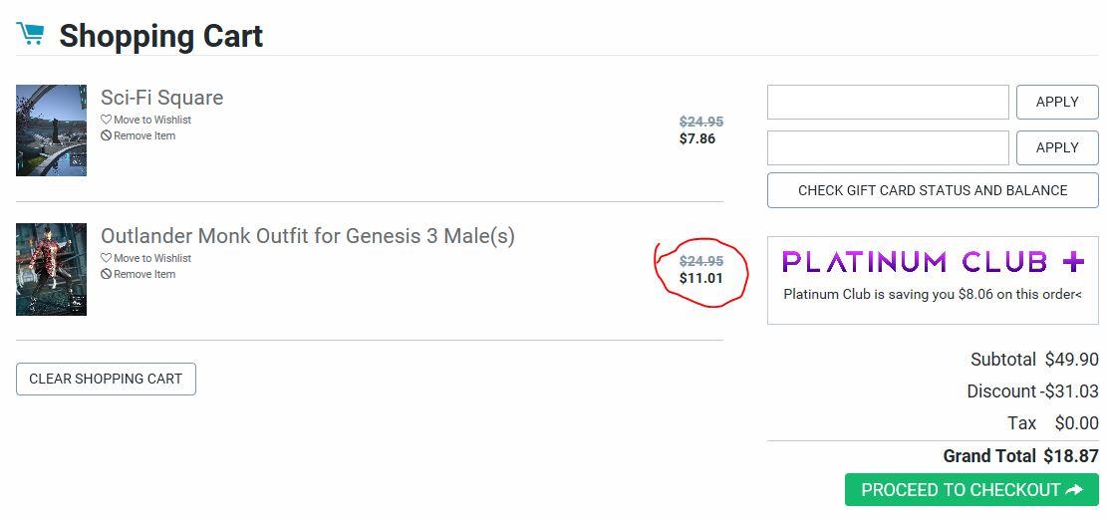Click the plus icon in Platinum Club banner
Viewport: 1108px width, 519px height.
(1073, 262)
